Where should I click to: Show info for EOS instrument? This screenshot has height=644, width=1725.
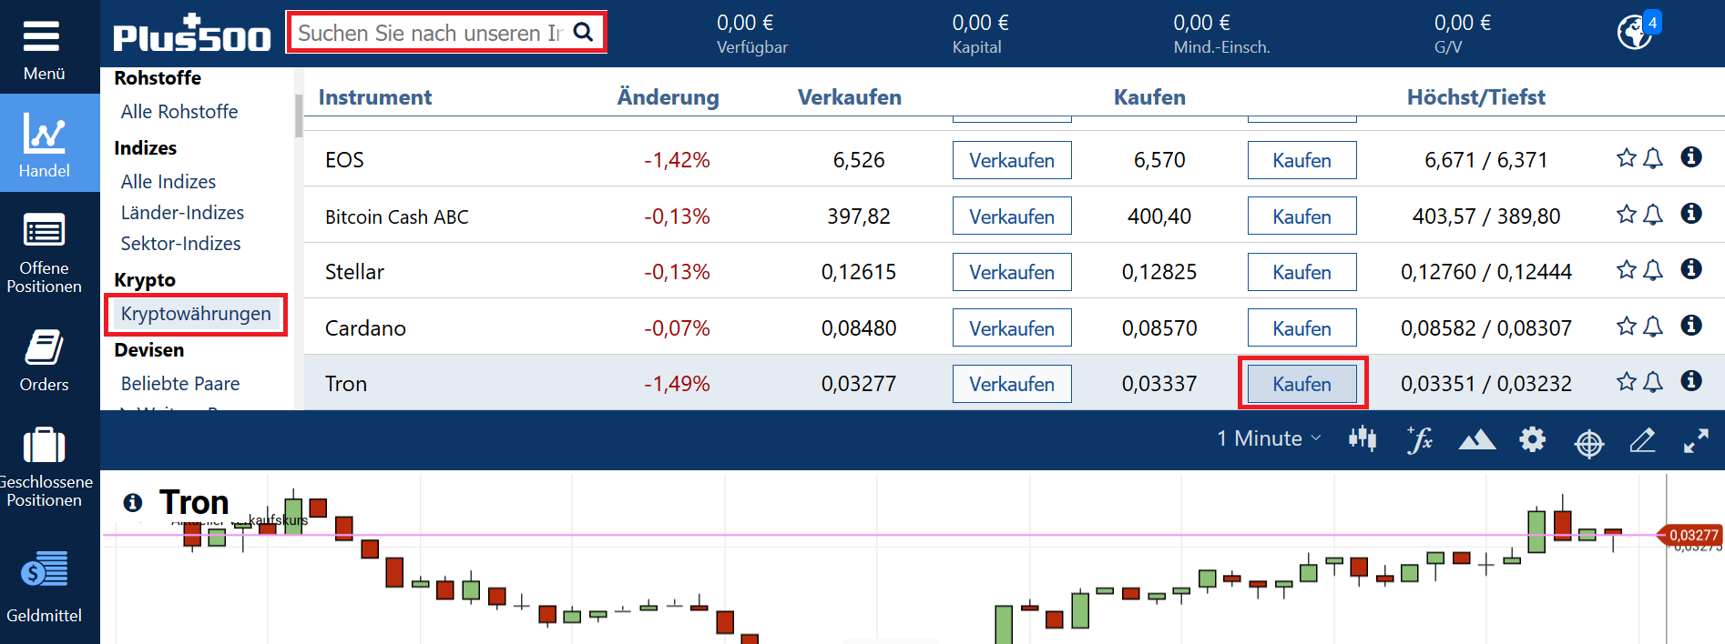click(x=1691, y=156)
